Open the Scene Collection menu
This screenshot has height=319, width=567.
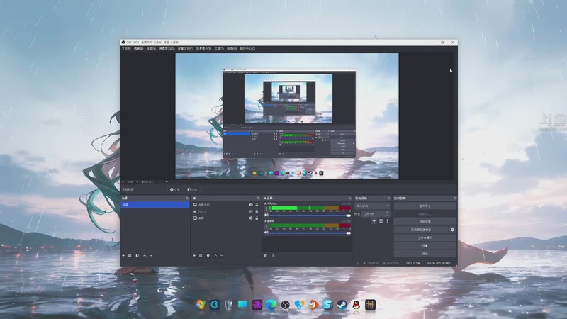click(x=203, y=48)
